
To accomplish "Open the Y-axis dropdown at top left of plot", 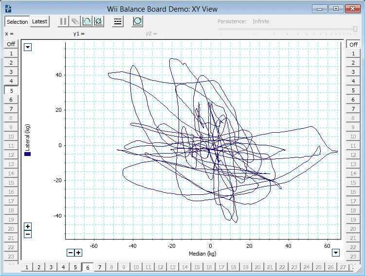I will tap(28, 47).
